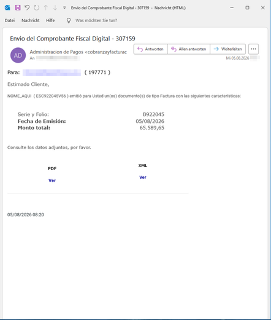Click the PDF label above Ver

pos(52,168)
